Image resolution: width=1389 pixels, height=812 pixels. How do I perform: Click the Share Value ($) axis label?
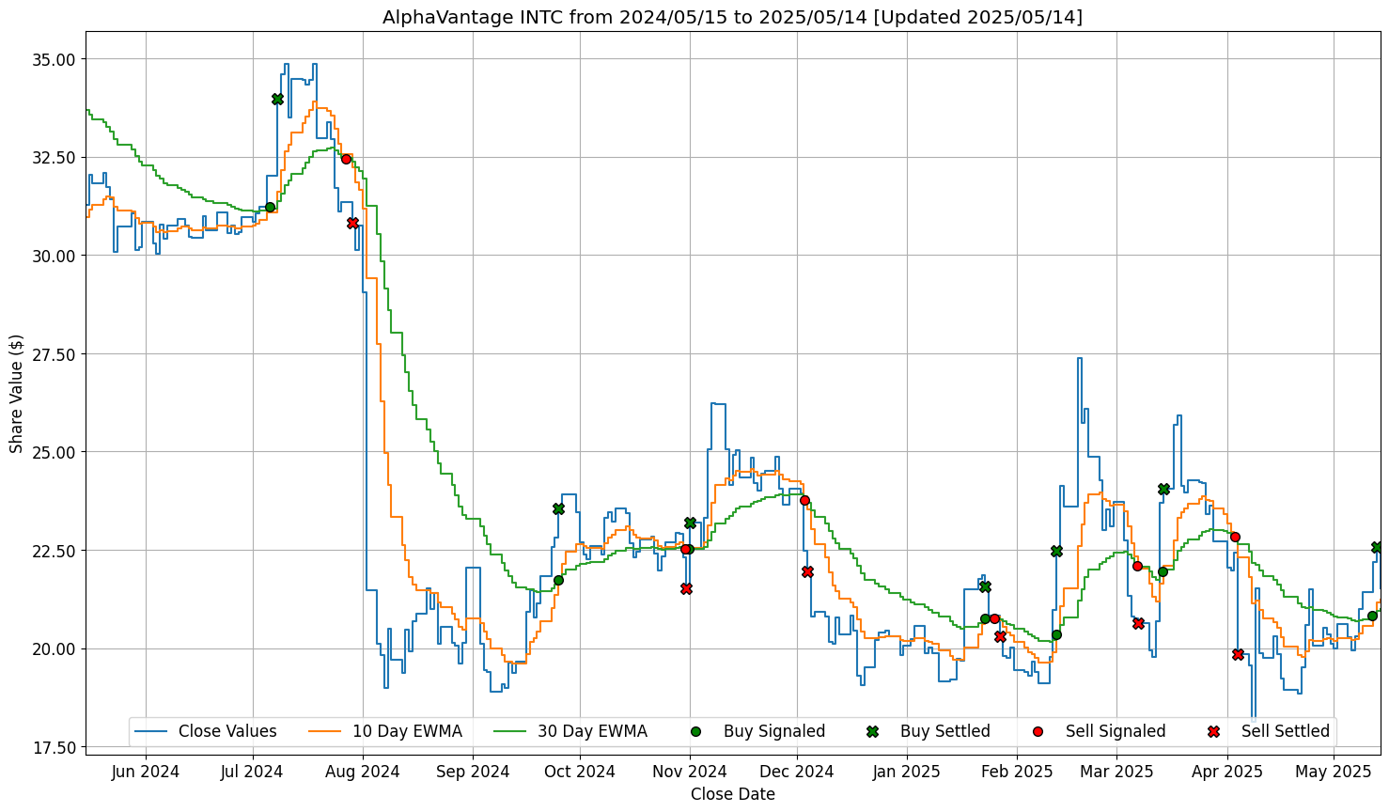[16, 394]
